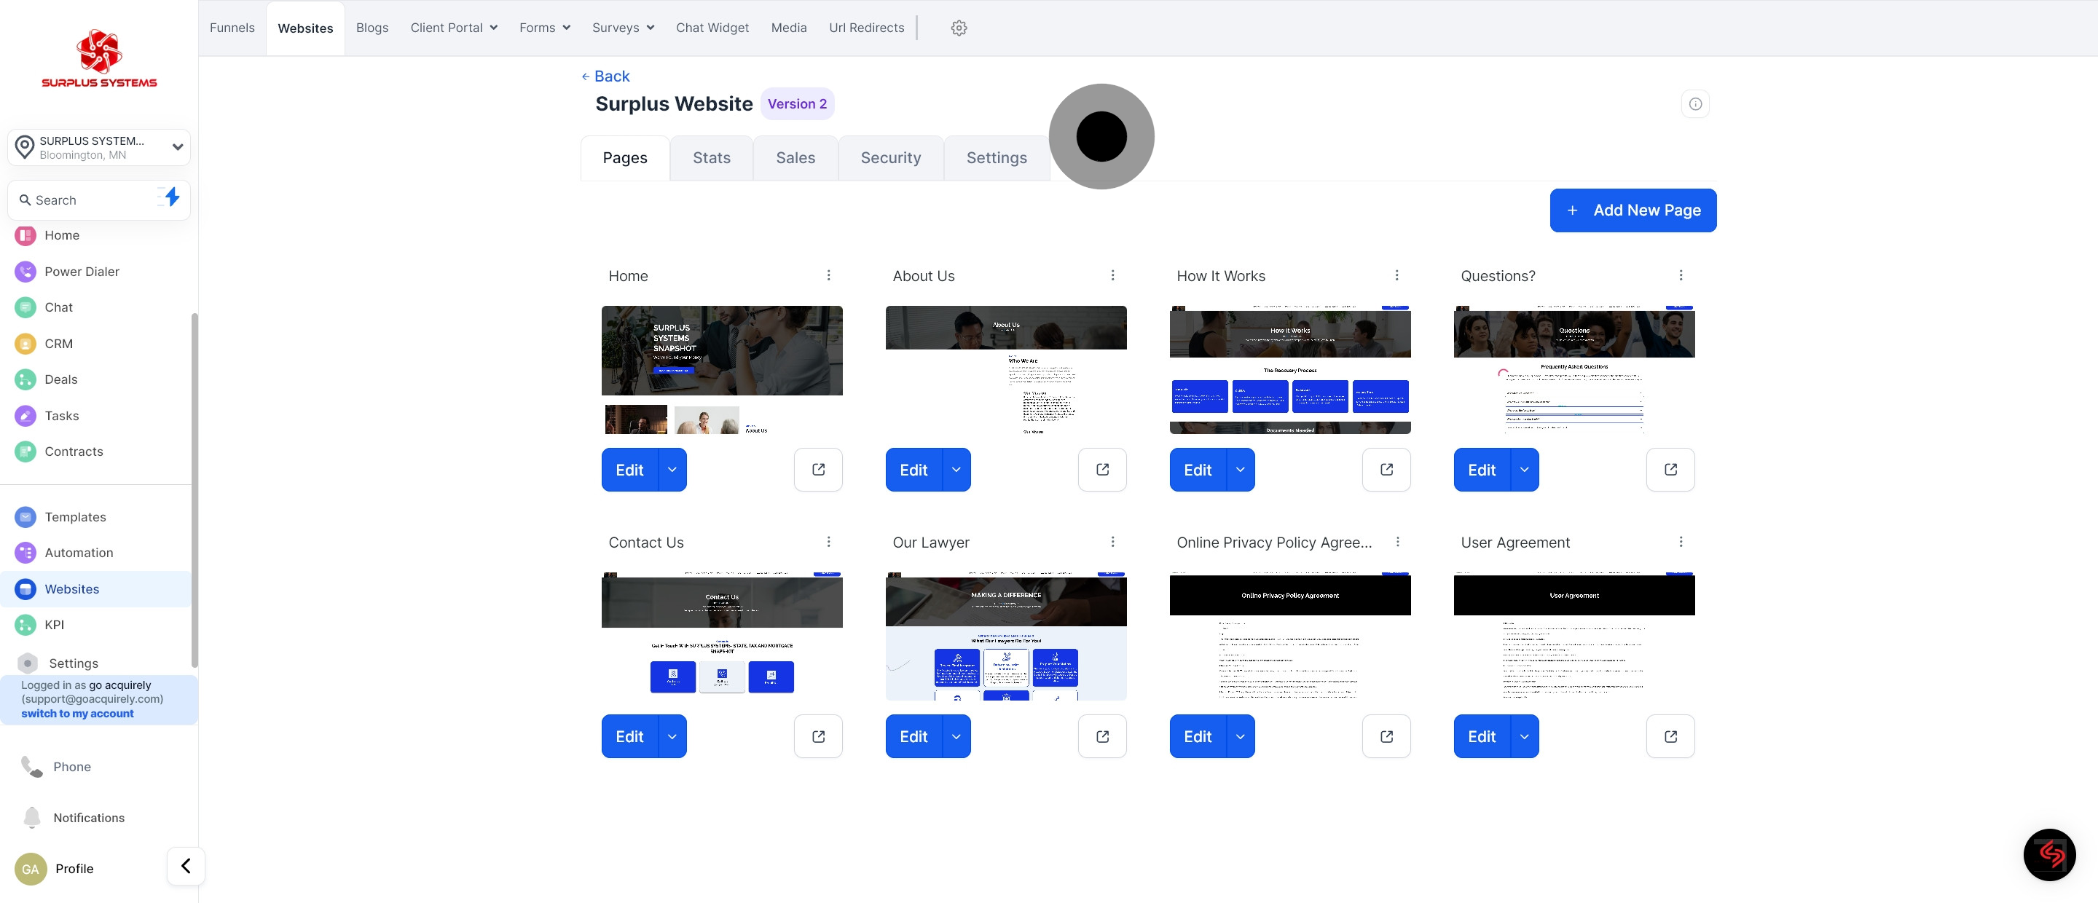Open the Funnels tab in top navigation
2098x903 pixels.
[x=232, y=28]
